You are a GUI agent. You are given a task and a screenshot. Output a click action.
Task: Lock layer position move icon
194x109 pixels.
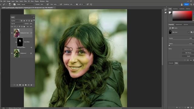[19, 26]
